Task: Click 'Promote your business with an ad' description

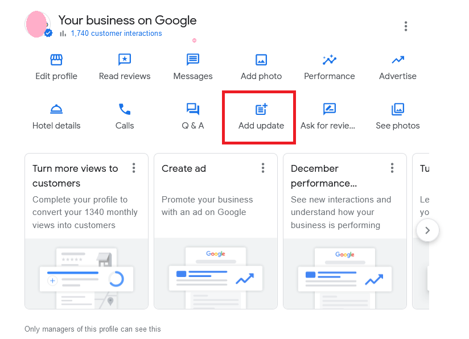Action: point(207,206)
